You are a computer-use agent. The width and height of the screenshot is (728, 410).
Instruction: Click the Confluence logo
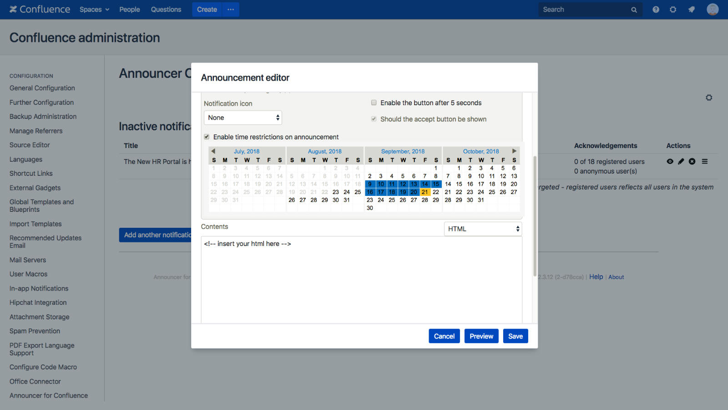click(40, 9)
